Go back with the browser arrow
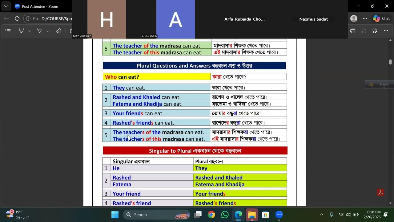 pyautogui.click(x=6, y=18)
